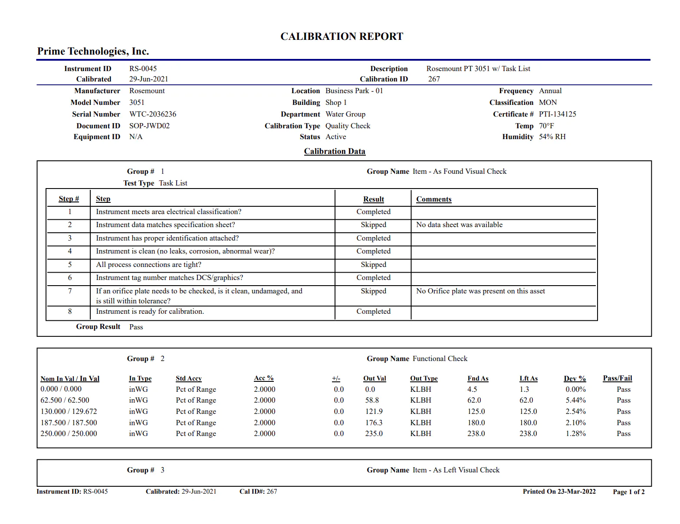Screen dimensions: 680x524
Task: Click the Classification value 'MON'
Action: [x=548, y=102]
